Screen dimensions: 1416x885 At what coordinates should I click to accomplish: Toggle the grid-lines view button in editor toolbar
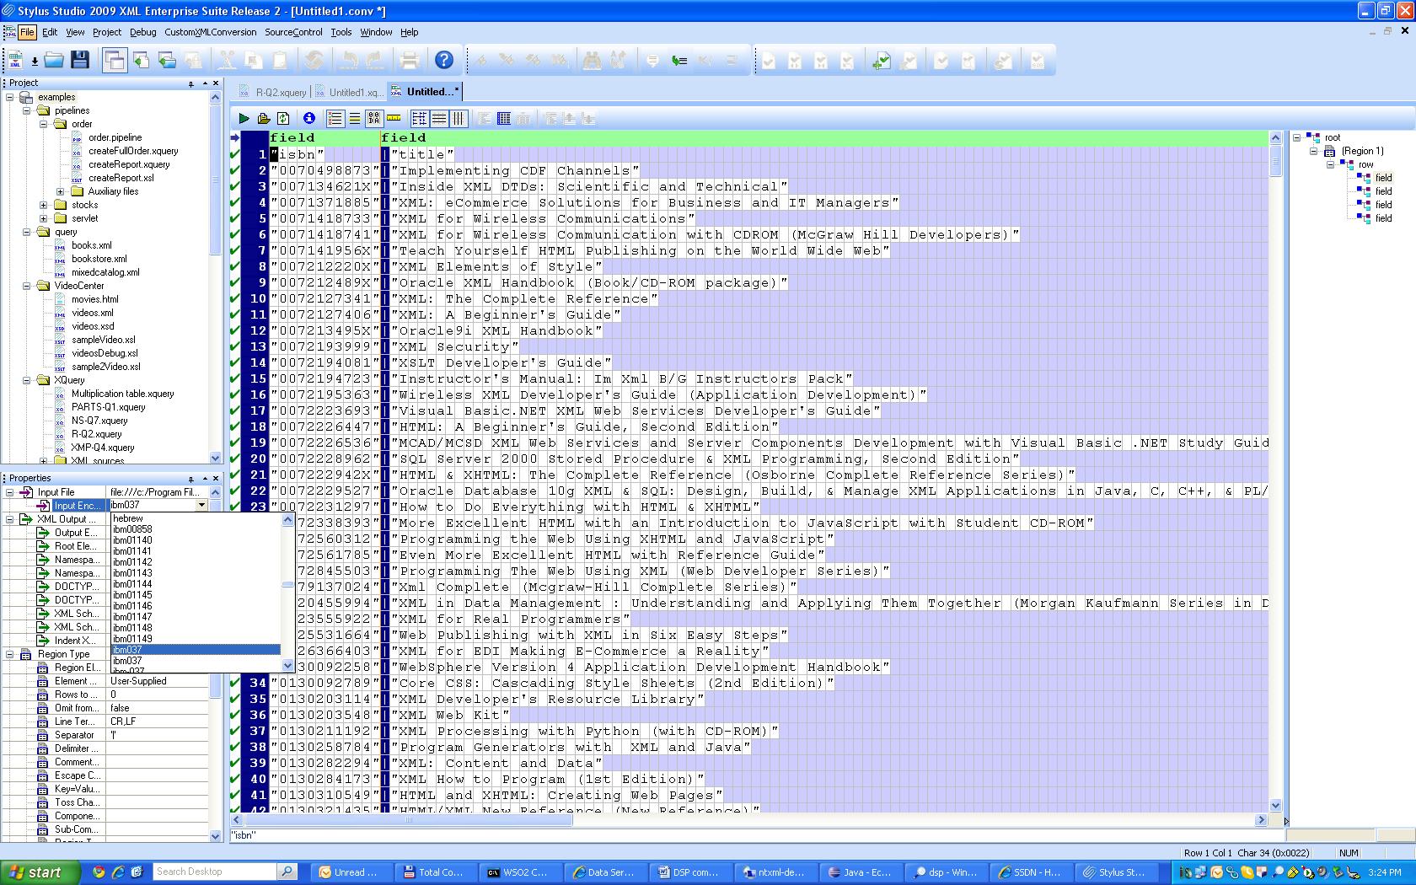419,119
